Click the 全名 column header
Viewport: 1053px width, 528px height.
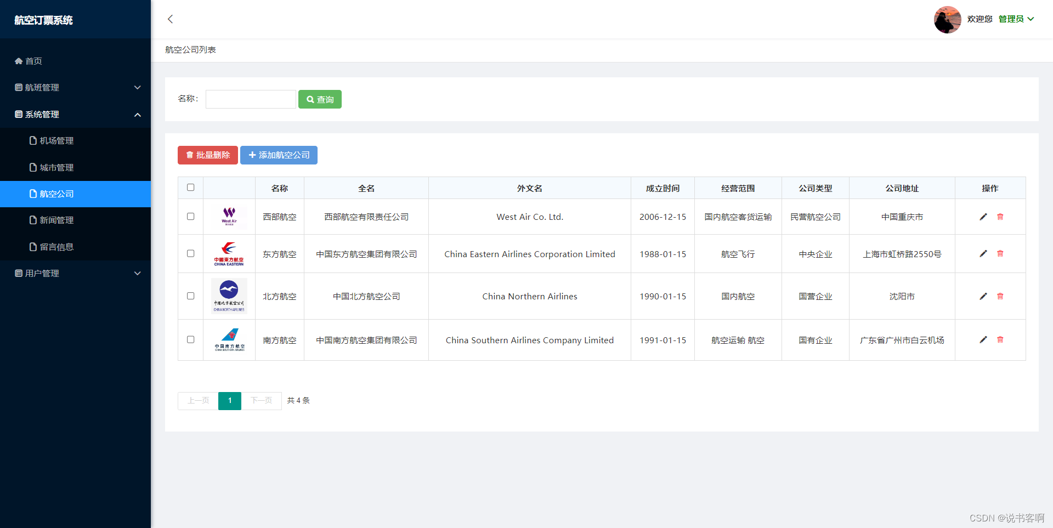[x=366, y=188]
